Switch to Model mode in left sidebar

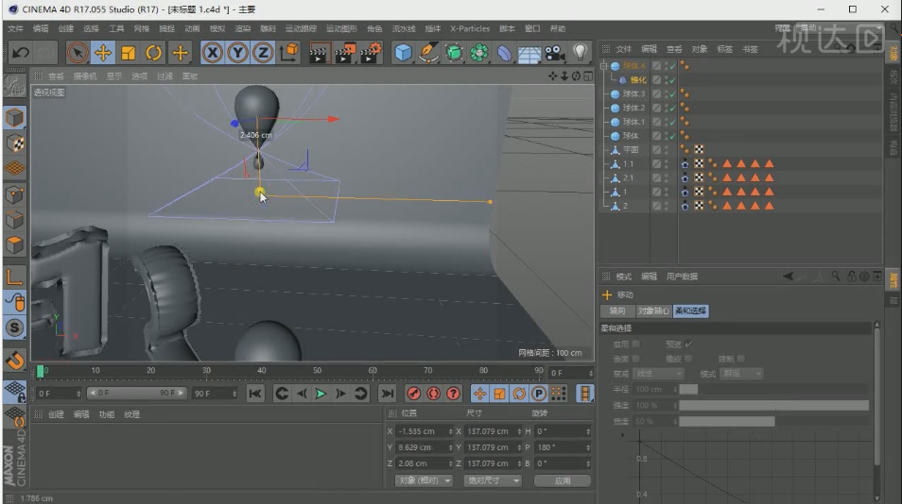pos(14,118)
